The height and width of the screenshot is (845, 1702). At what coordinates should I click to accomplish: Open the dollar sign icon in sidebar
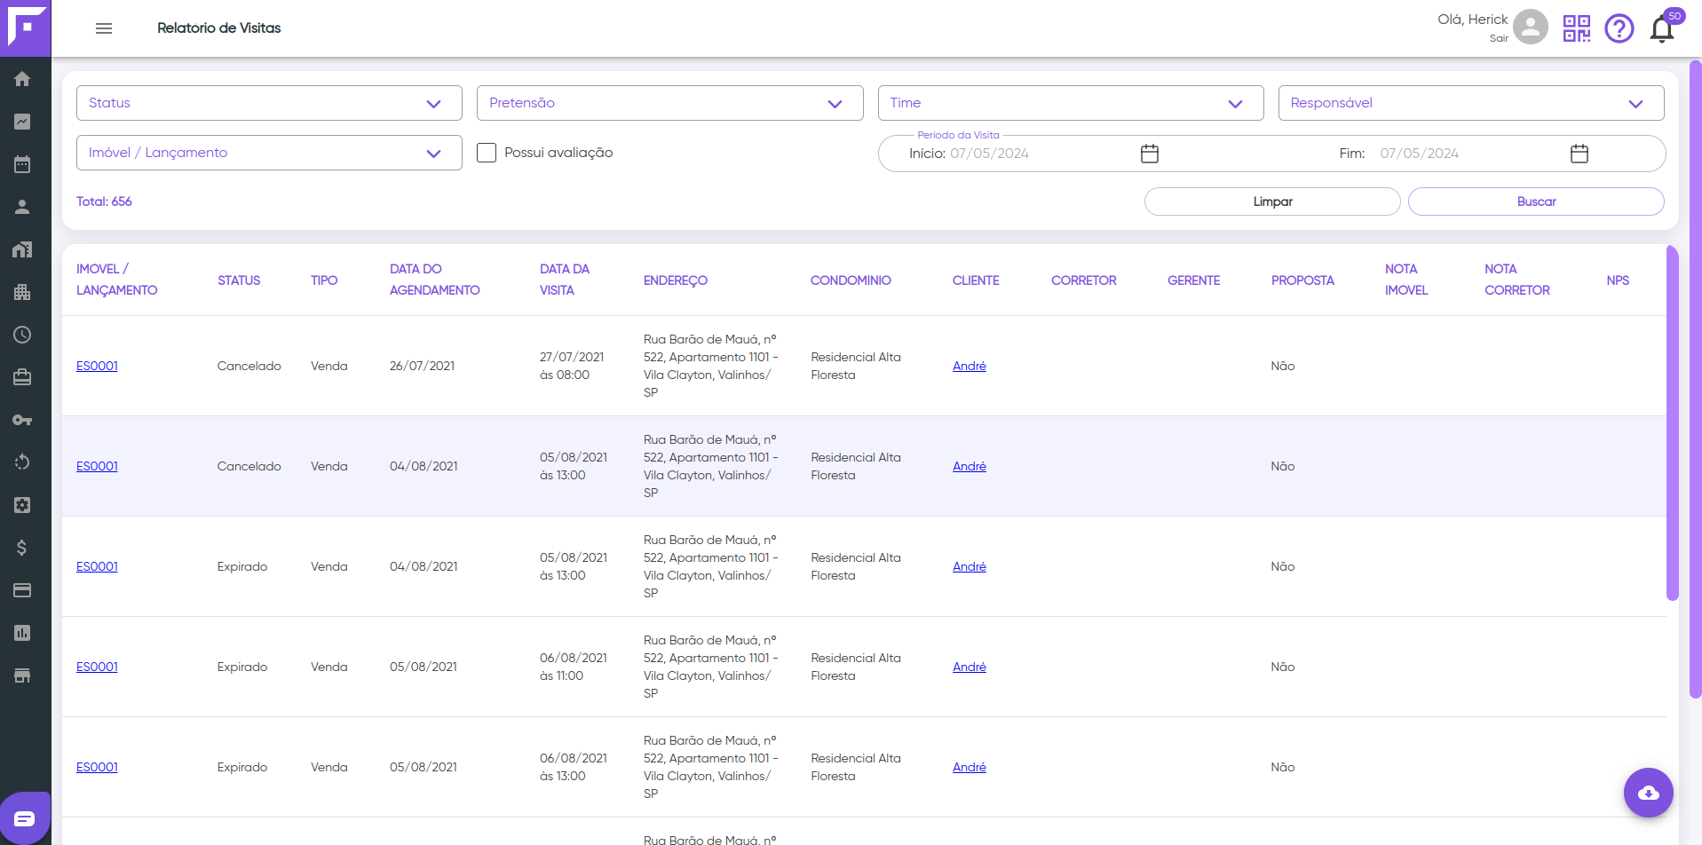point(22,548)
